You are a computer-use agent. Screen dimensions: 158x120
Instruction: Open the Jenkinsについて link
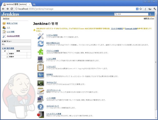tap(53, 106)
